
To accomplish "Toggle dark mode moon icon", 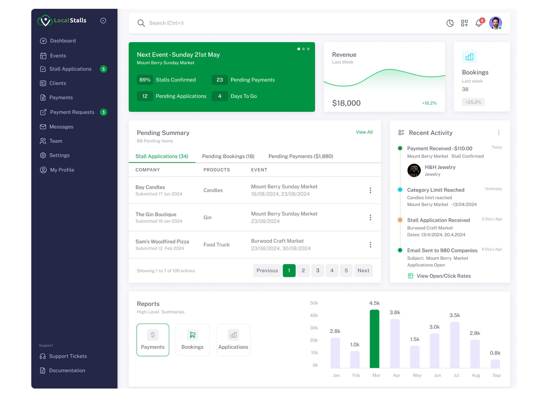I will [450, 23].
